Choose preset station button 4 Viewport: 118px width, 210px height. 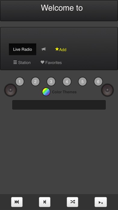coord(67,81)
